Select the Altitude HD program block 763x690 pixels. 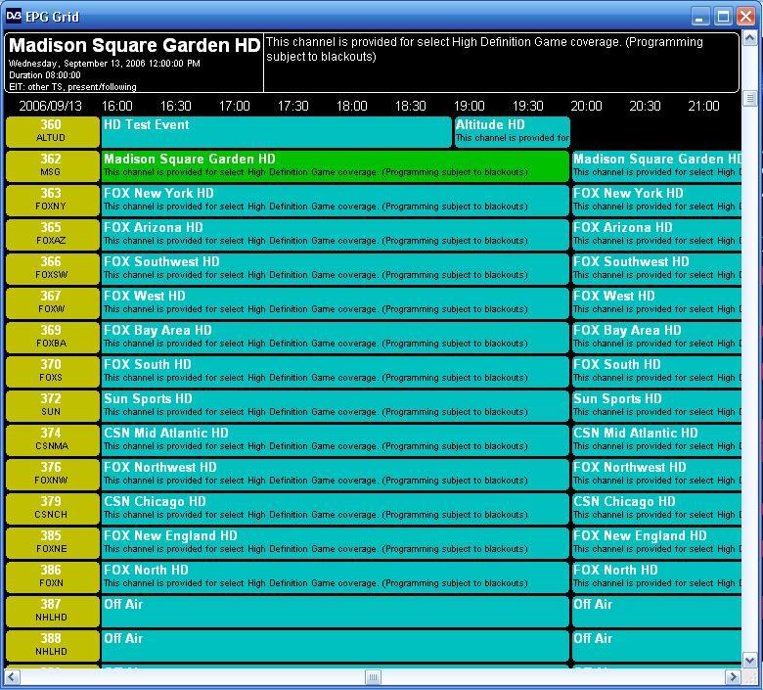coord(512,131)
